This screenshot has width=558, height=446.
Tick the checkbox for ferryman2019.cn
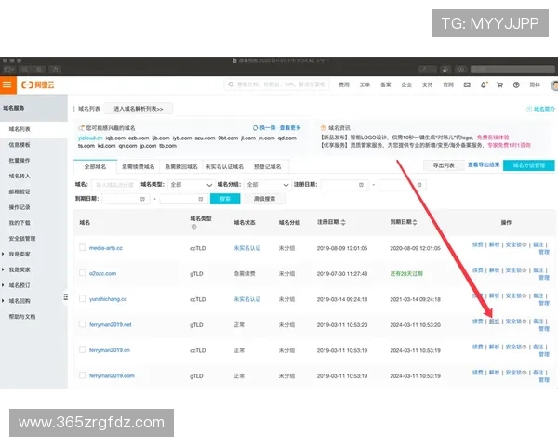(x=82, y=349)
